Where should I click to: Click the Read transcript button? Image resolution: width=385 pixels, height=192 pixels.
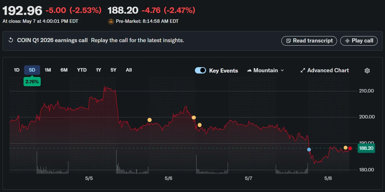tap(309, 41)
